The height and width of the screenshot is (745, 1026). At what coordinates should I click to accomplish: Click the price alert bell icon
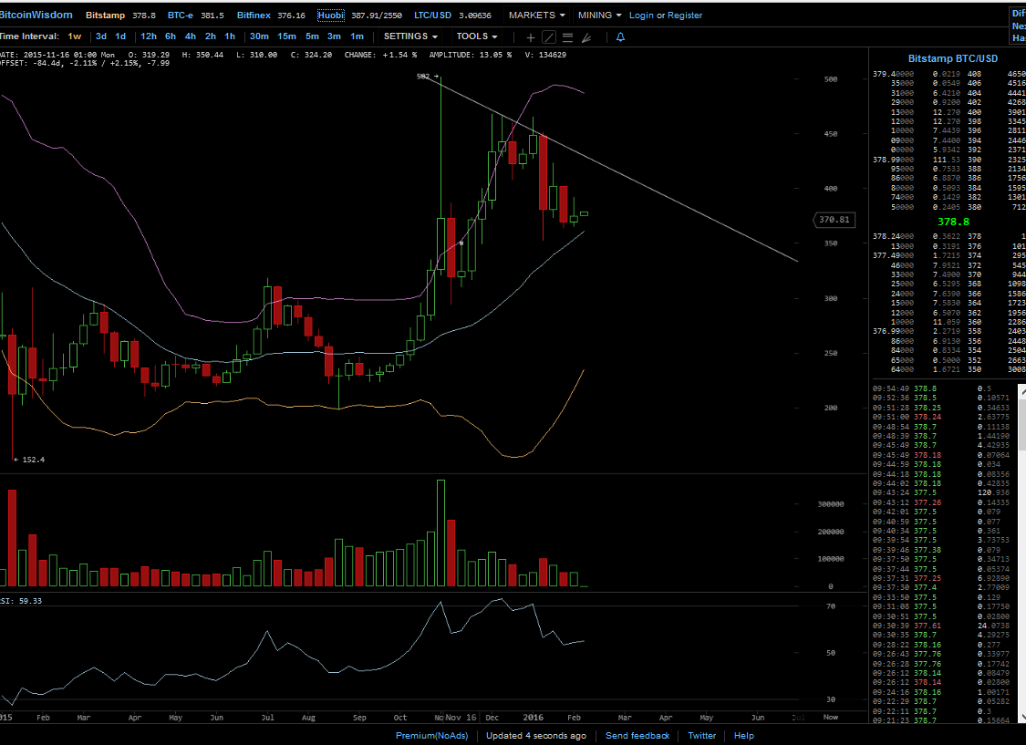pos(620,37)
